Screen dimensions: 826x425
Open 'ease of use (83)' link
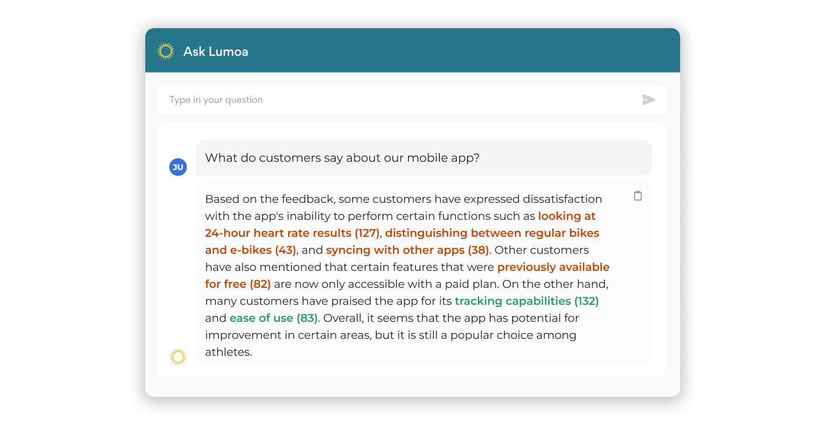tap(274, 318)
